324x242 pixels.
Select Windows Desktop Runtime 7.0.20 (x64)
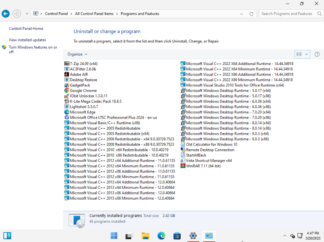click(226, 112)
